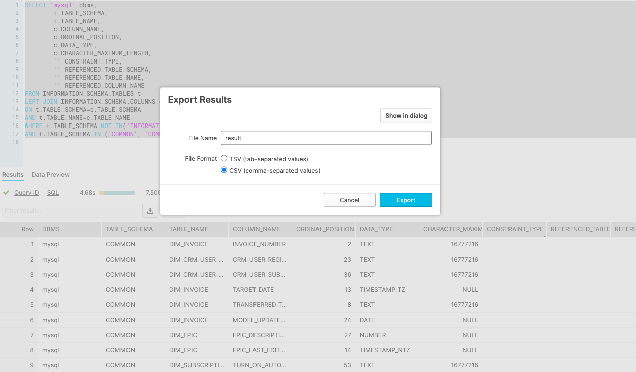Click the File Name input field
Screen dimensions: 636x372
point(326,138)
